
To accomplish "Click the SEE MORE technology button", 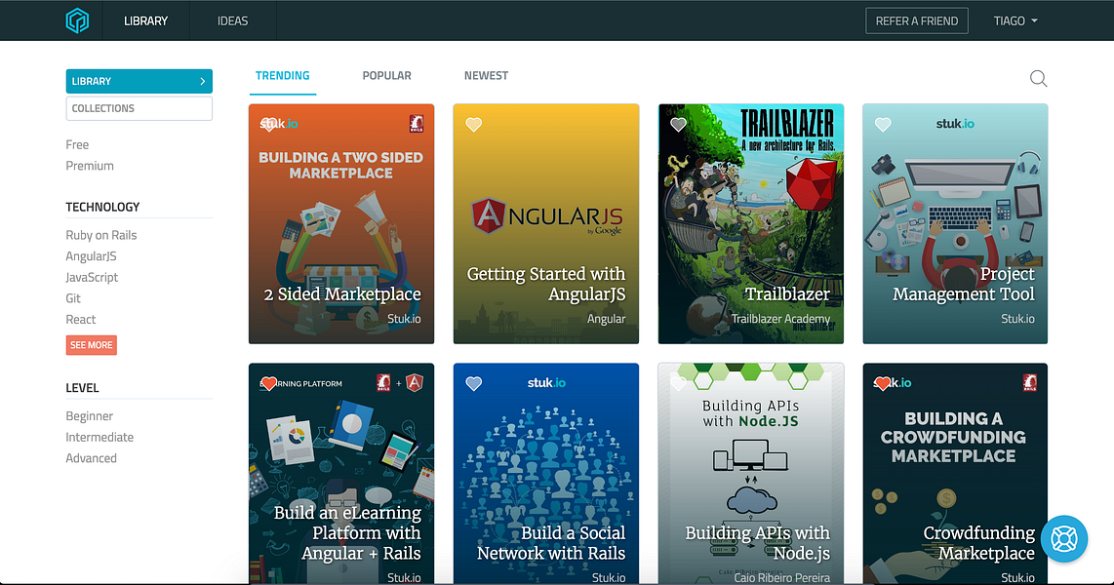I will (x=91, y=345).
